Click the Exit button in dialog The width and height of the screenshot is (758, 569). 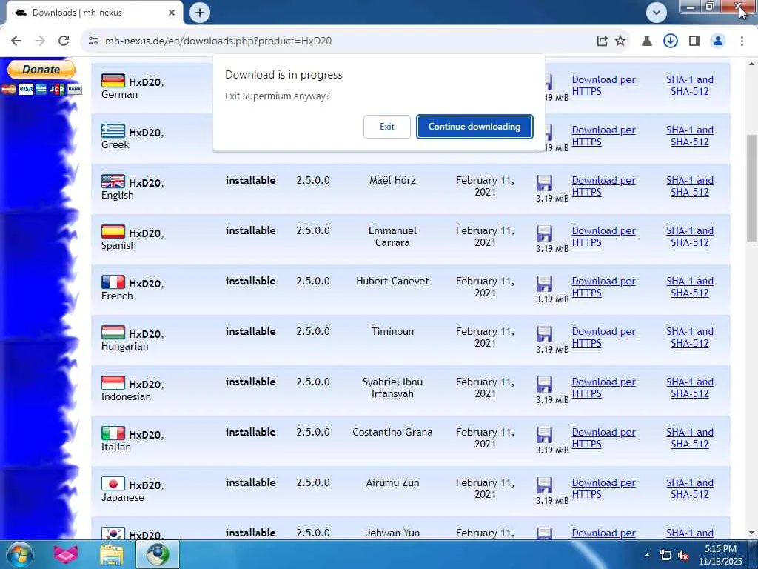(x=386, y=127)
